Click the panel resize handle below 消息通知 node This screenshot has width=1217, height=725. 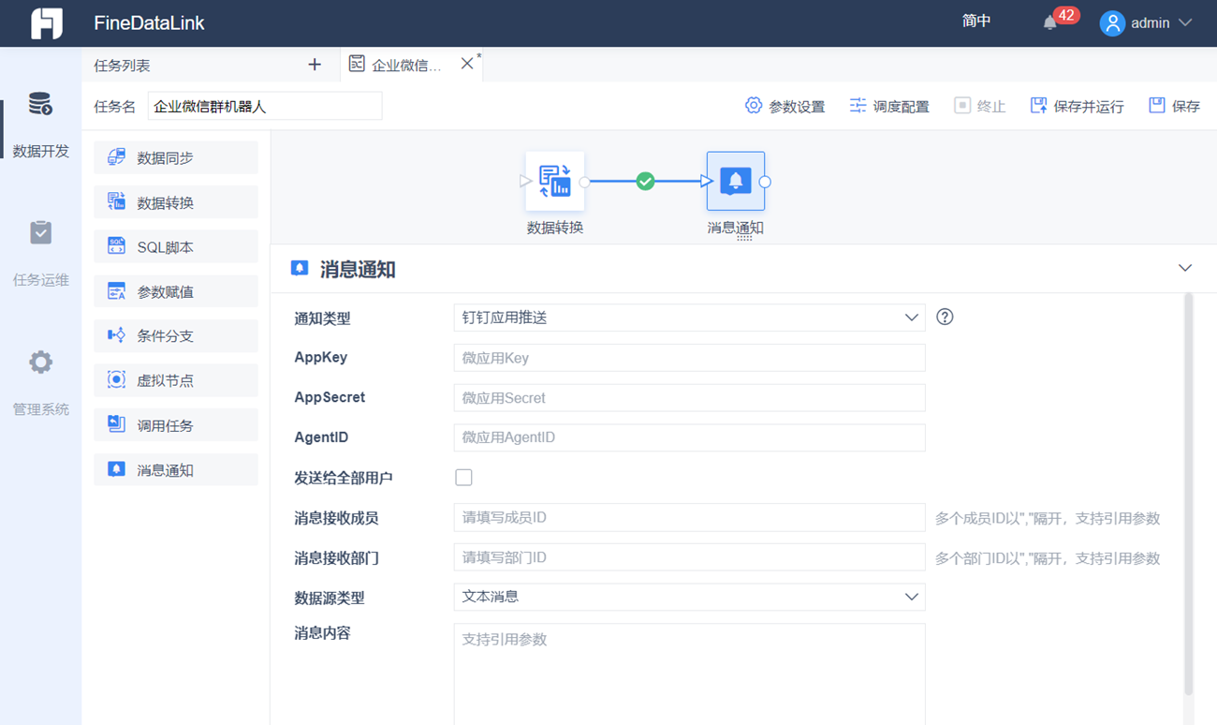[744, 239]
